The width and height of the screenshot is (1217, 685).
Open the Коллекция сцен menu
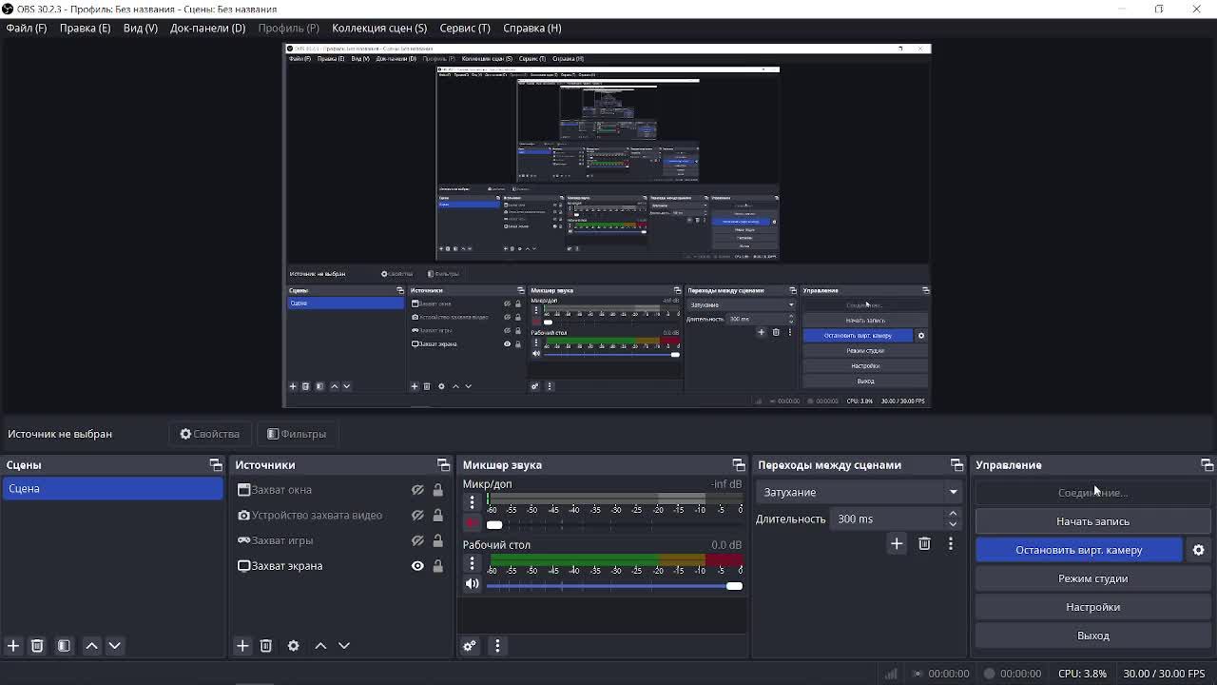click(x=379, y=28)
